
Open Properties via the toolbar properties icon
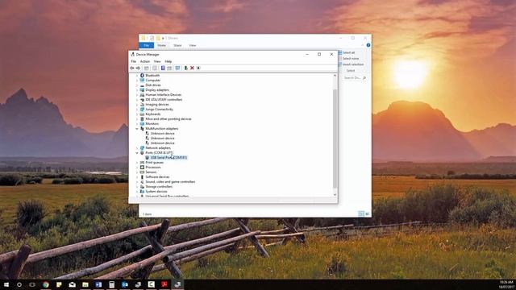pos(155,68)
